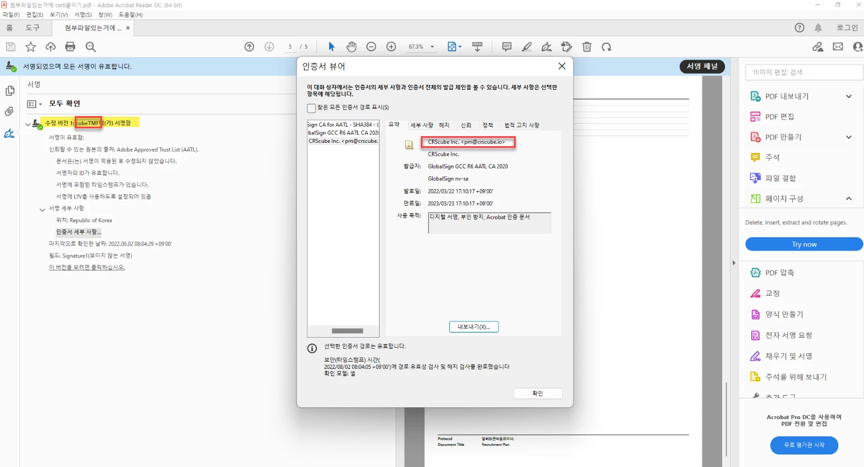This screenshot has height=467, width=864.
Task: Click the print icon
Action: tap(70, 47)
